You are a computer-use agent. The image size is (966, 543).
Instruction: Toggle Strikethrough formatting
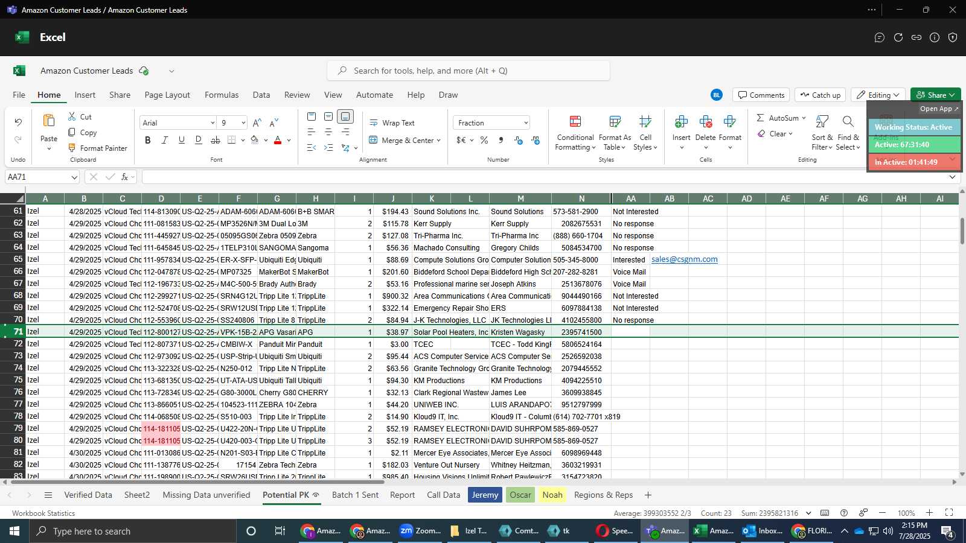point(216,140)
